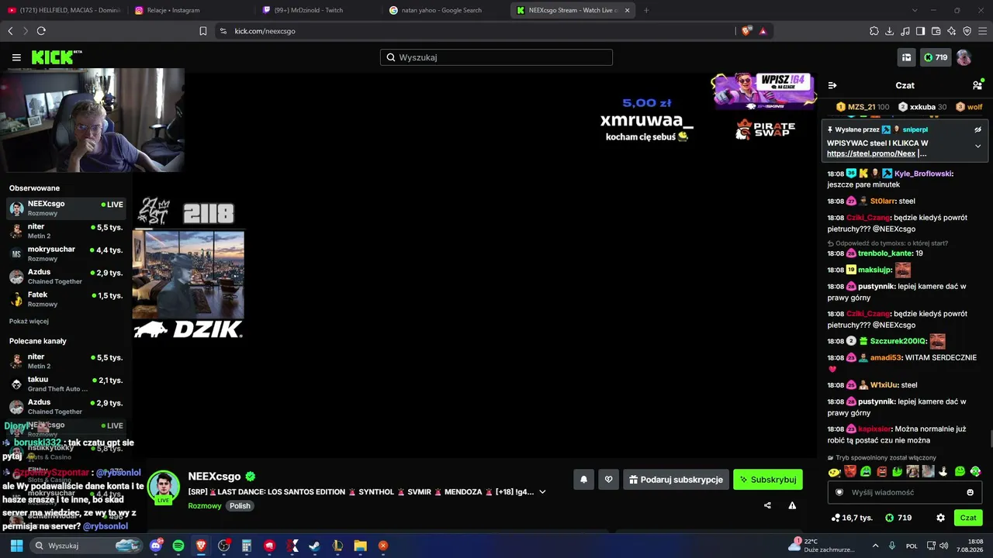
Task: Click the Polish language tag
Action: pyautogui.click(x=240, y=506)
